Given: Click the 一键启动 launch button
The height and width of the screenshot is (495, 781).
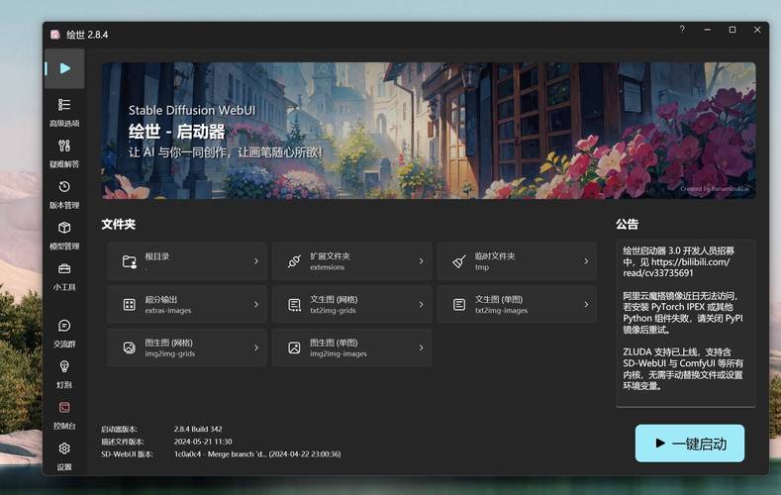Looking at the screenshot, I should 690,444.
